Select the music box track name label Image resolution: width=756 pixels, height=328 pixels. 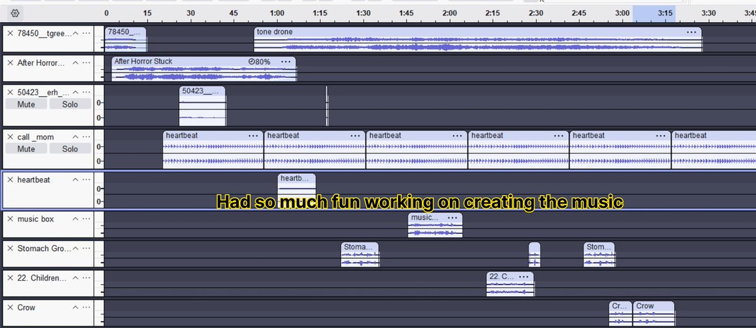(x=35, y=219)
